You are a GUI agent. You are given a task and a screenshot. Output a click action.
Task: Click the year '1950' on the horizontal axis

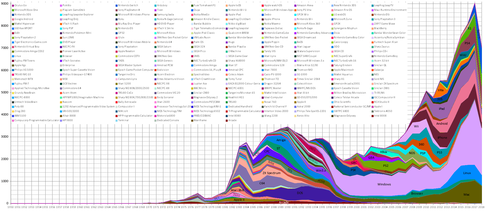point(11,207)
